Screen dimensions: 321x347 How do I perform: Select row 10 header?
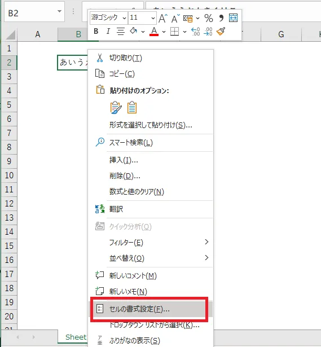point(9,175)
